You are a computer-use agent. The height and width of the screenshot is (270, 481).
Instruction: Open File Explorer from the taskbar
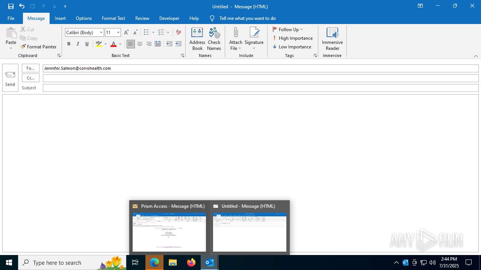tap(173, 262)
